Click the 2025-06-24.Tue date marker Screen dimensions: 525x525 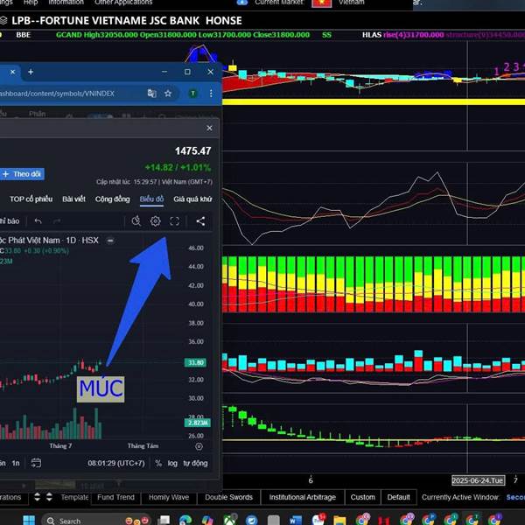(478, 480)
